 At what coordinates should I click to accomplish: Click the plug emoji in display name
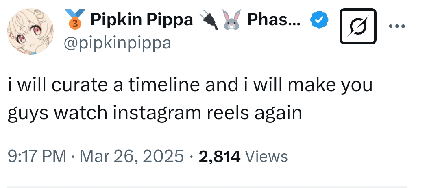[209, 20]
